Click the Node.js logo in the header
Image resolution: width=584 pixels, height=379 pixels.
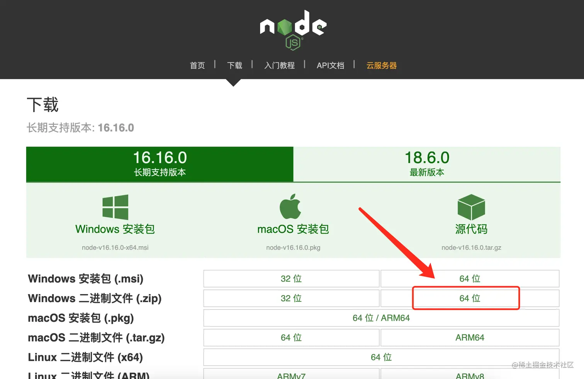293,30
